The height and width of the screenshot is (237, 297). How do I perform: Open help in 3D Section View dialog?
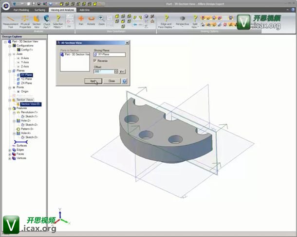(x=124, y=81)
